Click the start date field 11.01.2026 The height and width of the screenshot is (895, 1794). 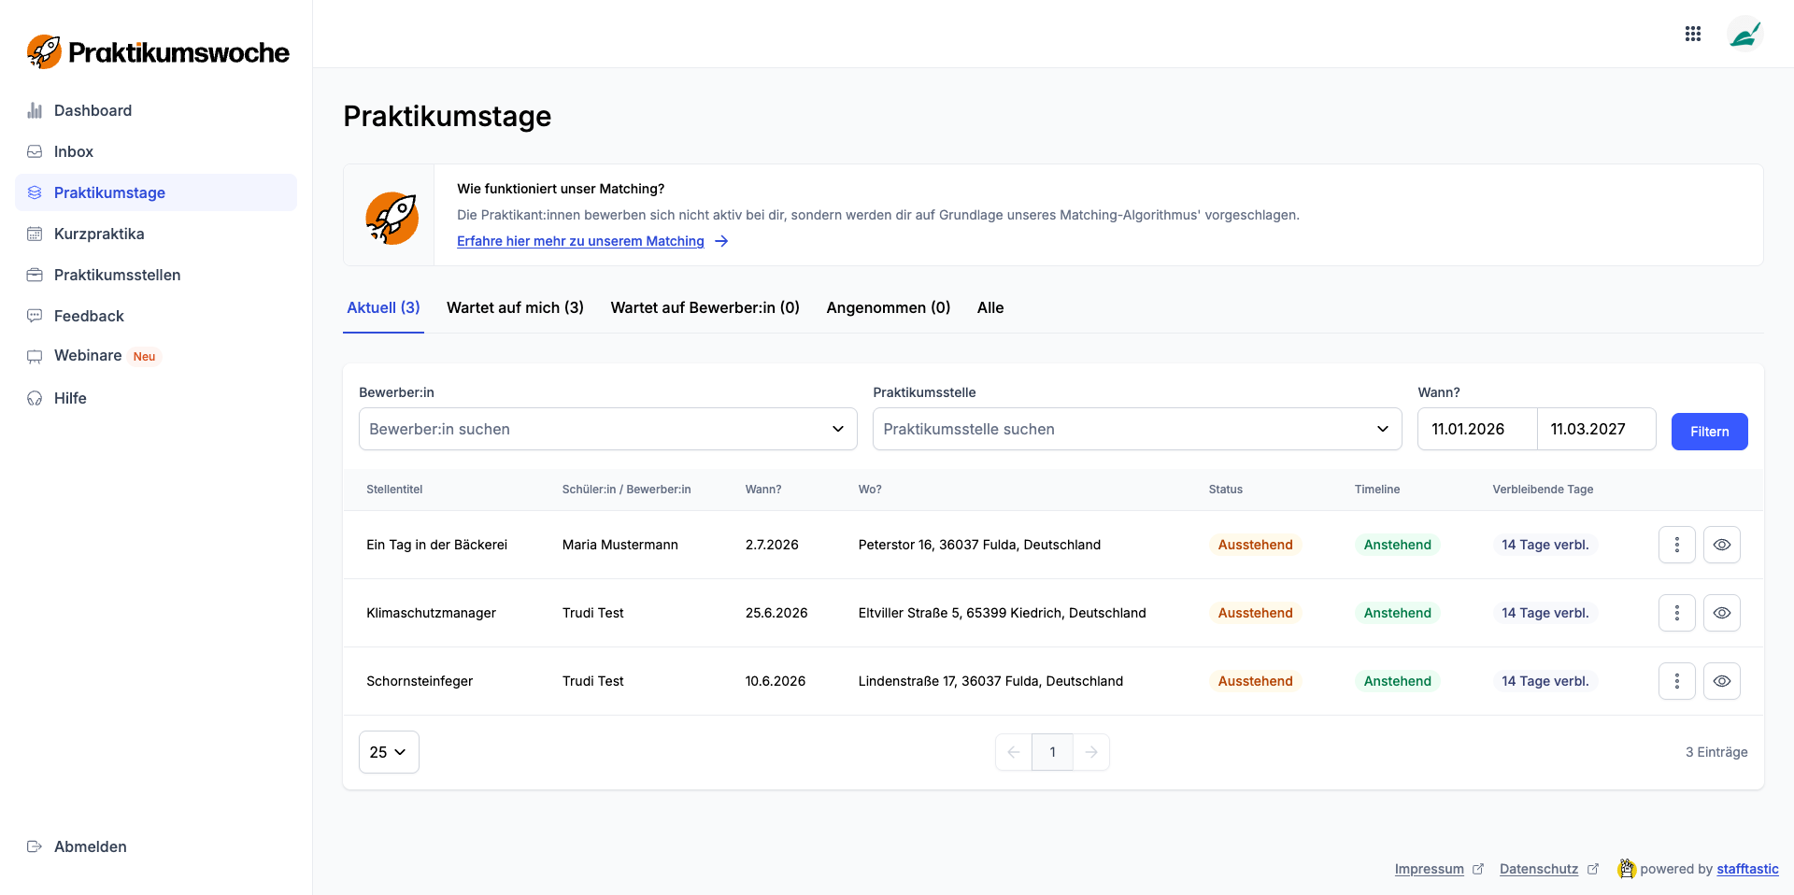(1476, 429)
